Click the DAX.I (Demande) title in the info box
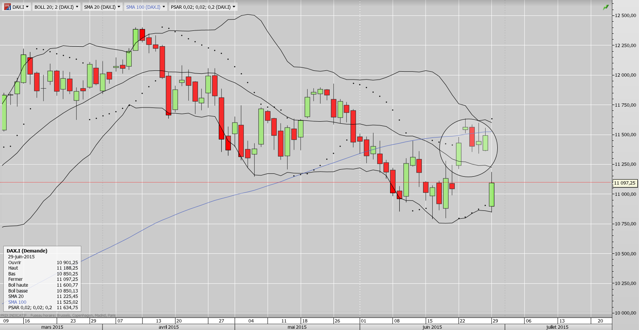 pos(27,251)
